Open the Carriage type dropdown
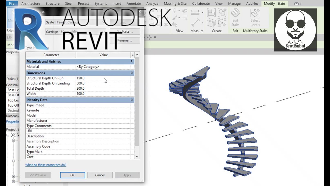Viewport: 330px width, 186px height. pos(104,32)
